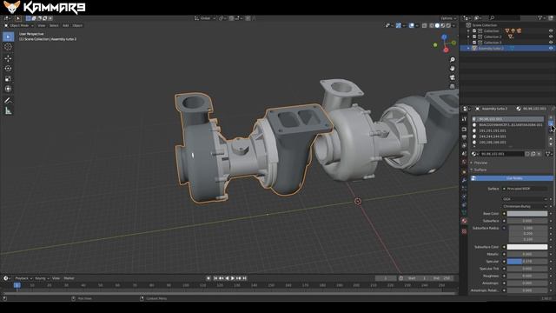Viewport: 556px width, 313px height.
Task: Open the timeline Keying menu
Action: tap(42, 278)
